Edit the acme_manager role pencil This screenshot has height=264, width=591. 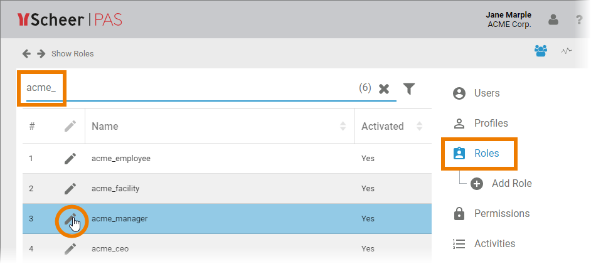pos(72,219)
